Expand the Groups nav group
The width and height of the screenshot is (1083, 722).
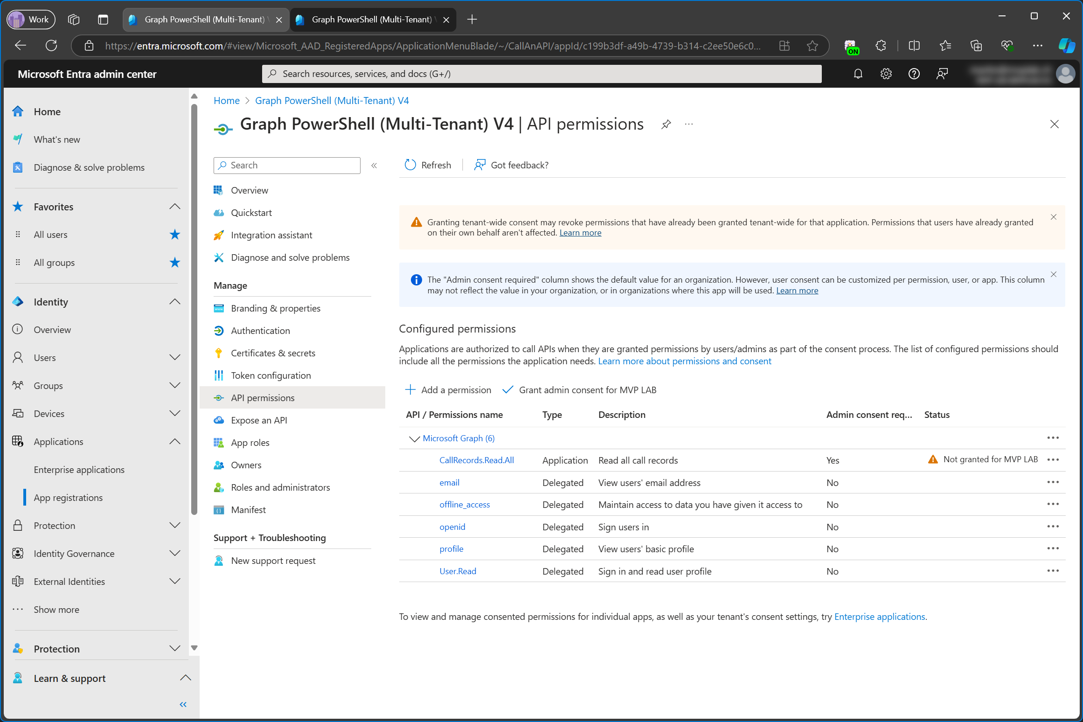(174, 386)
